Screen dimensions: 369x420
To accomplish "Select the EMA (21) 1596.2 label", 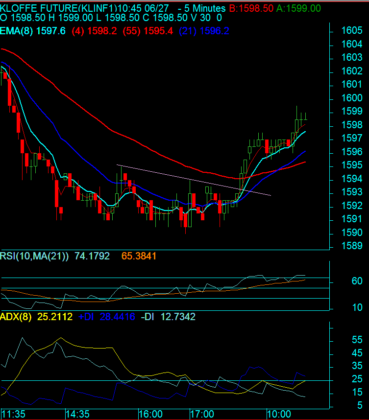I will (x=204, y=31).
